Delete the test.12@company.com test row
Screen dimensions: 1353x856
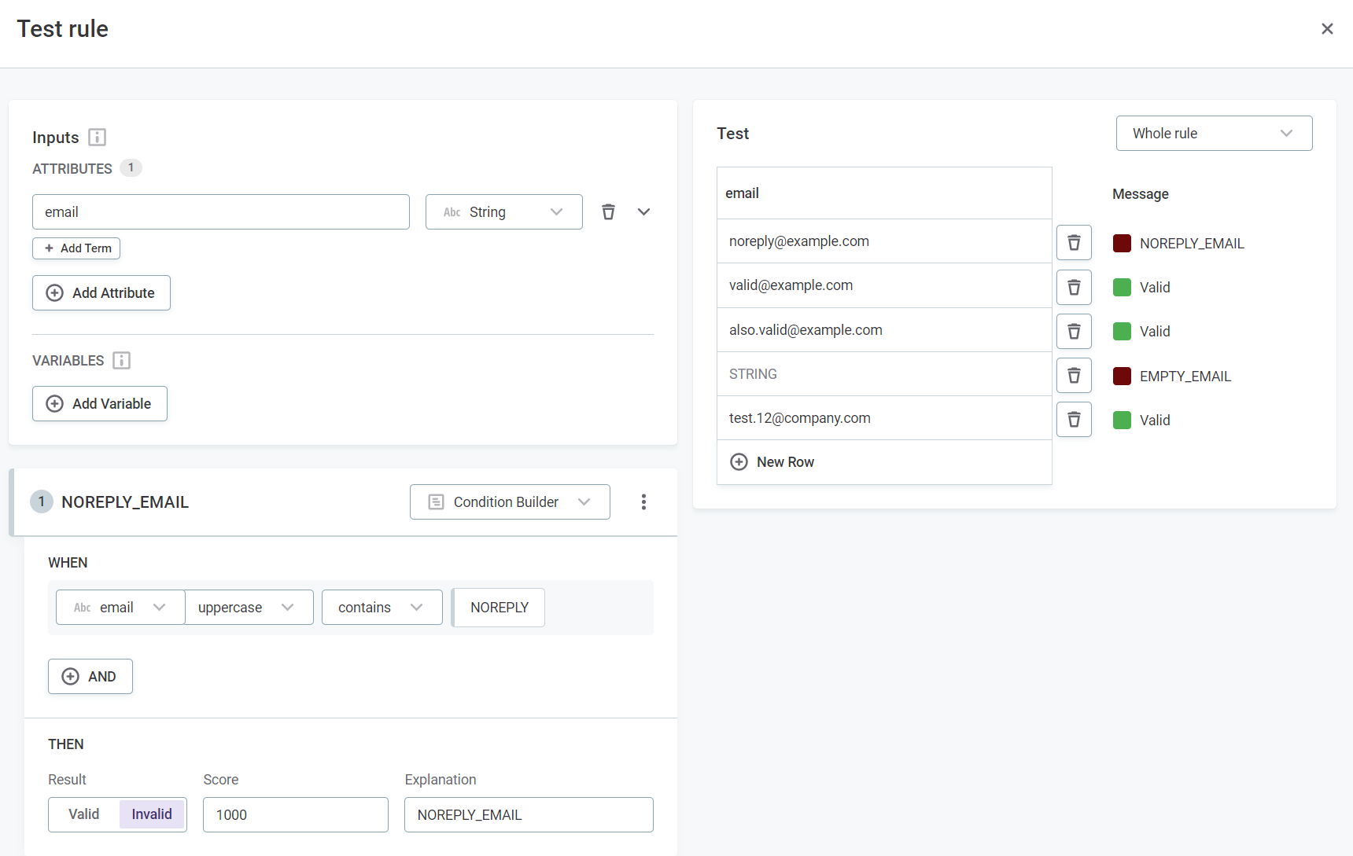point(1074,420)
